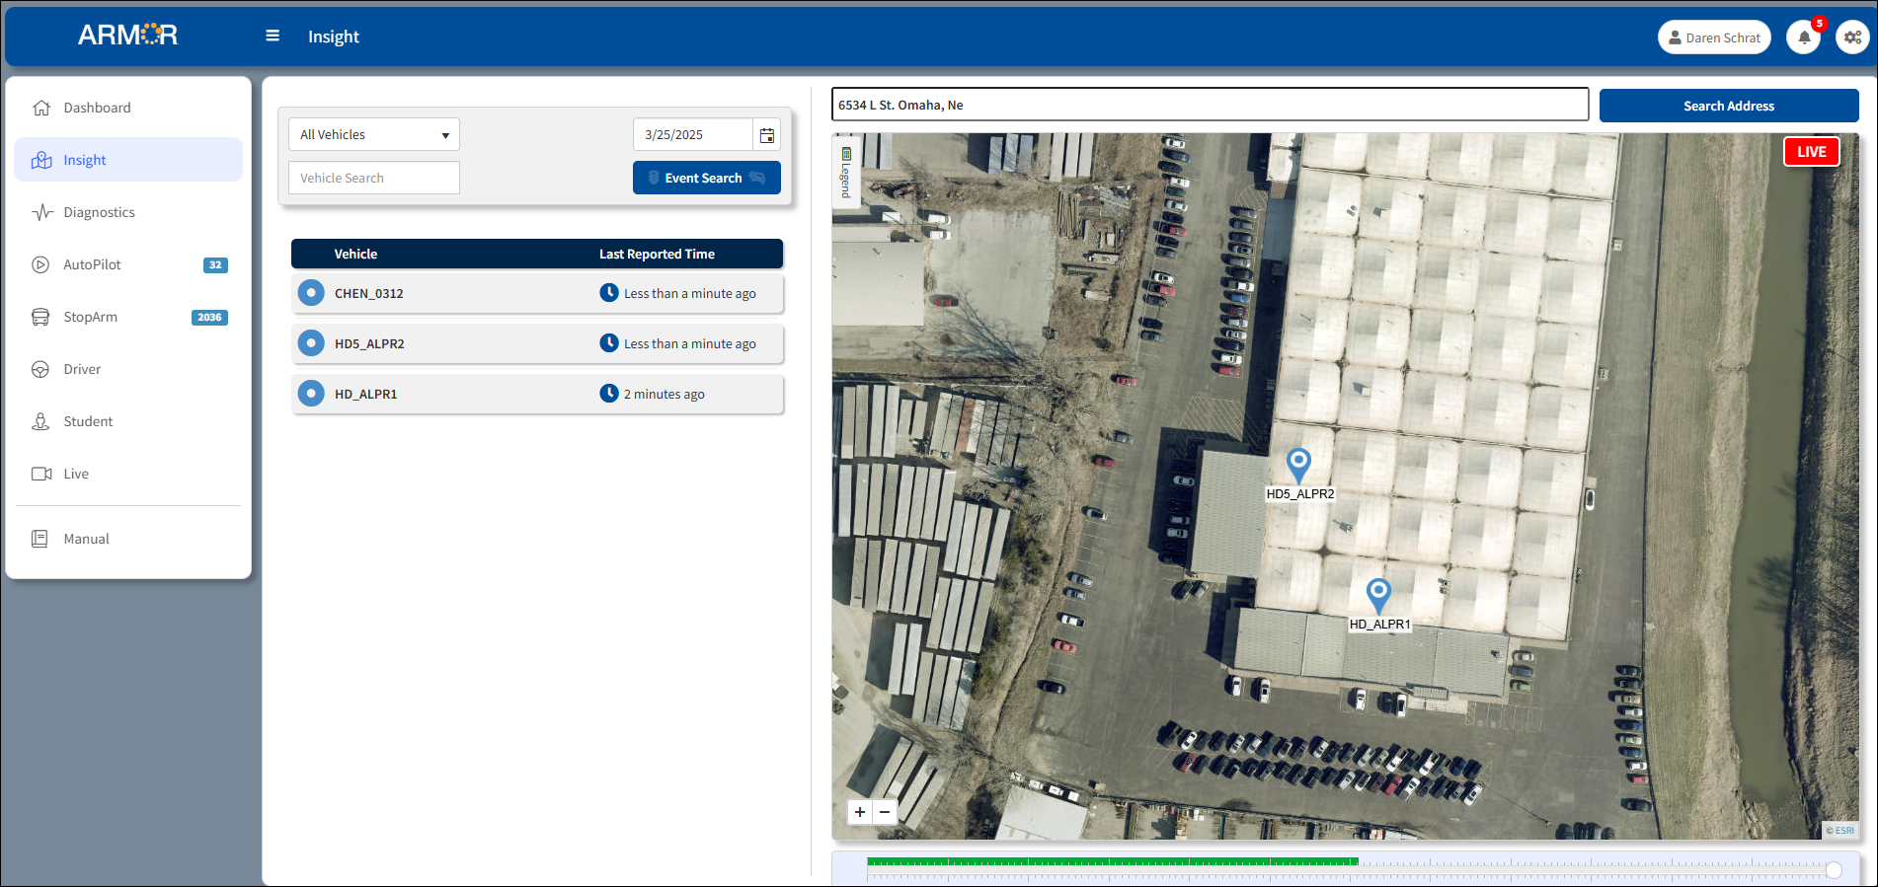Open the calendar date picker icon
The height and width of the screenshot is (887, 1878).
tap(767, 135)
